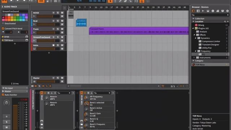Click the channel strip pan knob

click(x=6, y=103)
